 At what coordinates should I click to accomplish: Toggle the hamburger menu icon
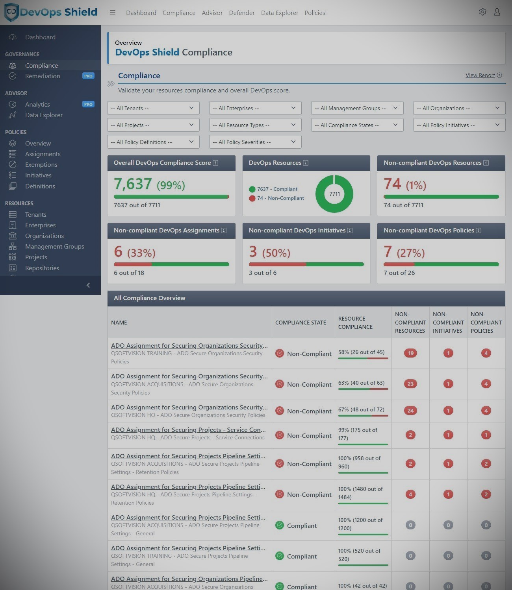[x=113, y=13]
